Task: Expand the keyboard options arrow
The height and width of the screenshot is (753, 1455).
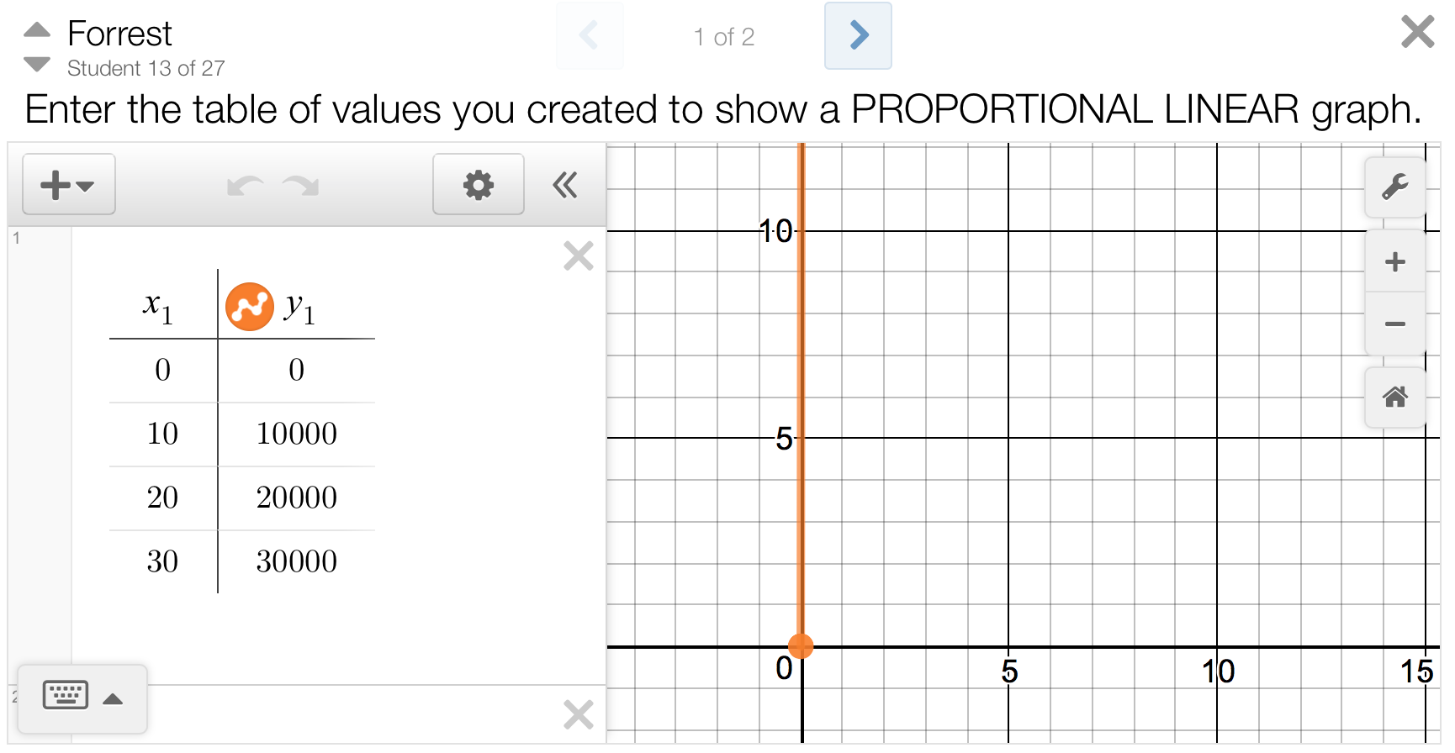Action: pyautogui.click(x=113, y=698)
